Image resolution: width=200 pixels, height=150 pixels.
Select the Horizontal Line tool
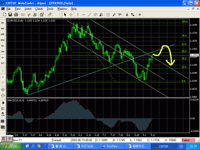[84, 15]
